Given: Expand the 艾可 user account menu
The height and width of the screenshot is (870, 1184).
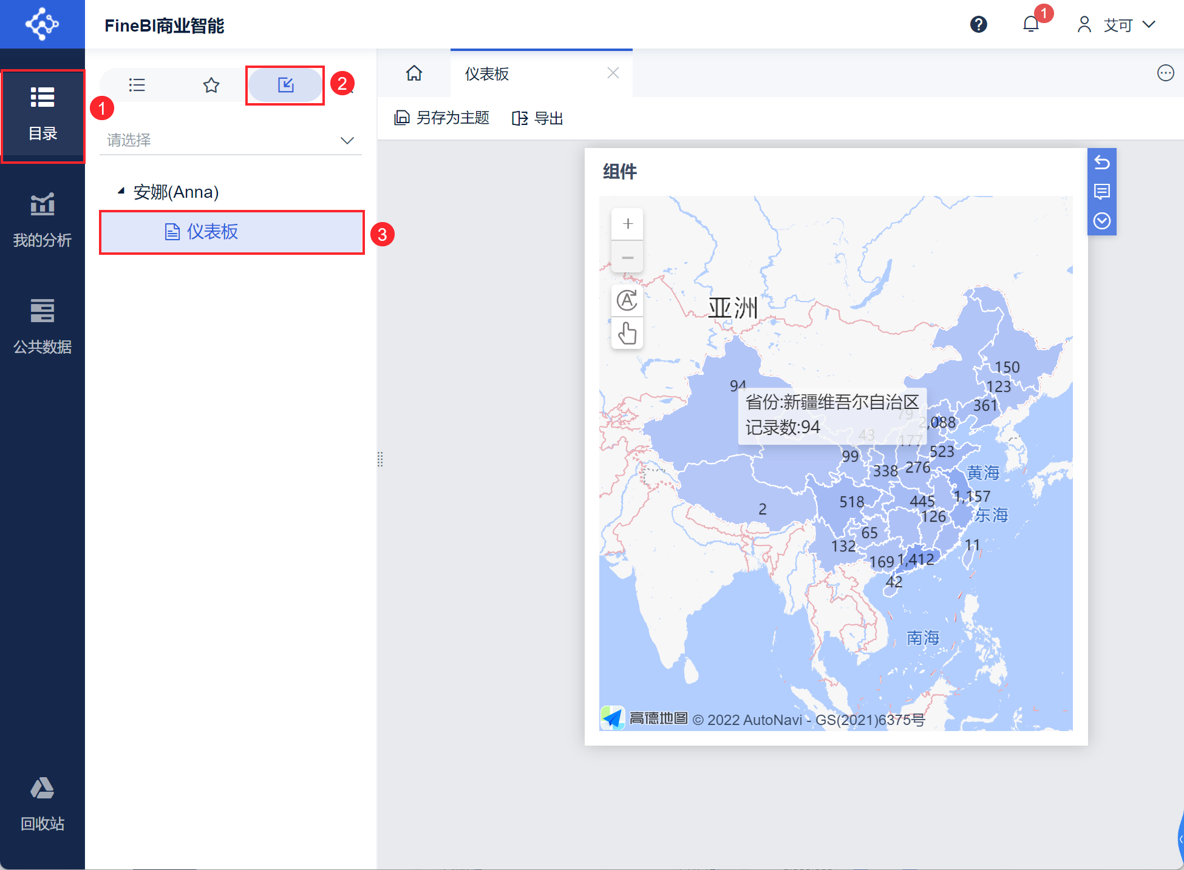Looking at the screenshot, I should coord(1117,25).
